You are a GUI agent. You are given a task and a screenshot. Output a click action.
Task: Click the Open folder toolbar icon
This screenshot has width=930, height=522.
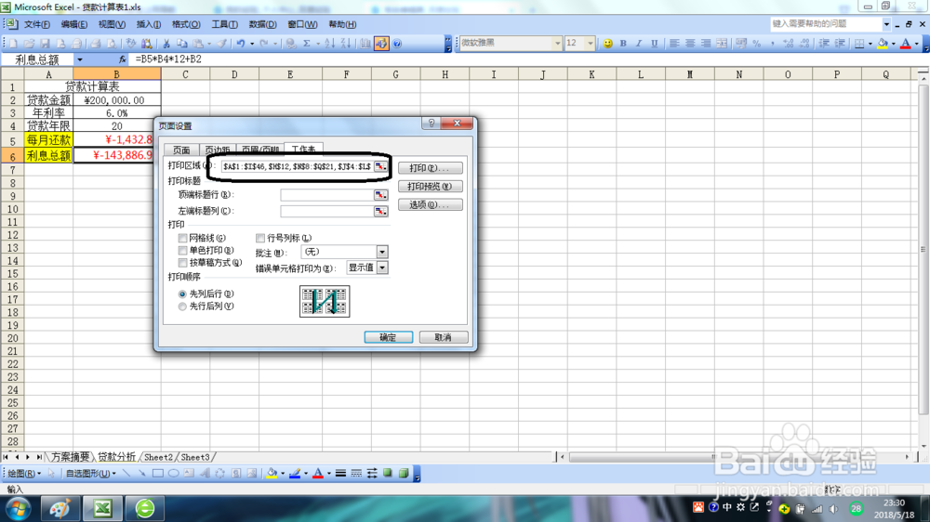pos(29,44)
